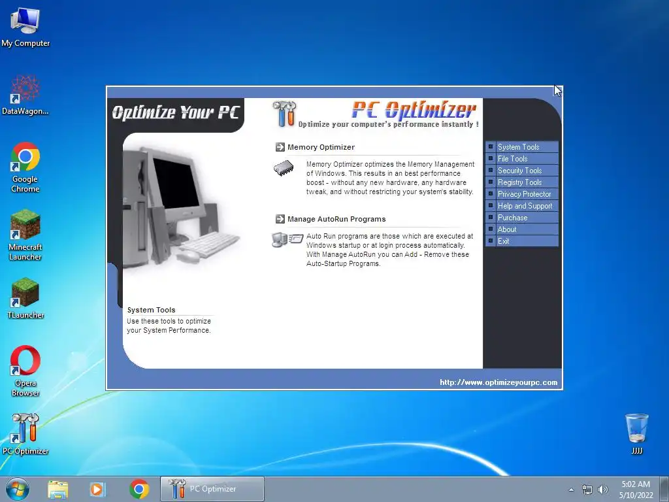
Task: Open the optimizeyourpc.com website link
Action: (498, 382)
